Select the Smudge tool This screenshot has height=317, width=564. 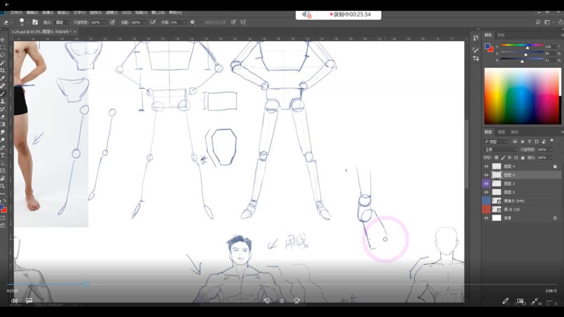pyautogui.click(x=3, y=132)
